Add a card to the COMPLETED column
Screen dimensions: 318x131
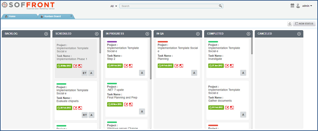click(248, 34)
